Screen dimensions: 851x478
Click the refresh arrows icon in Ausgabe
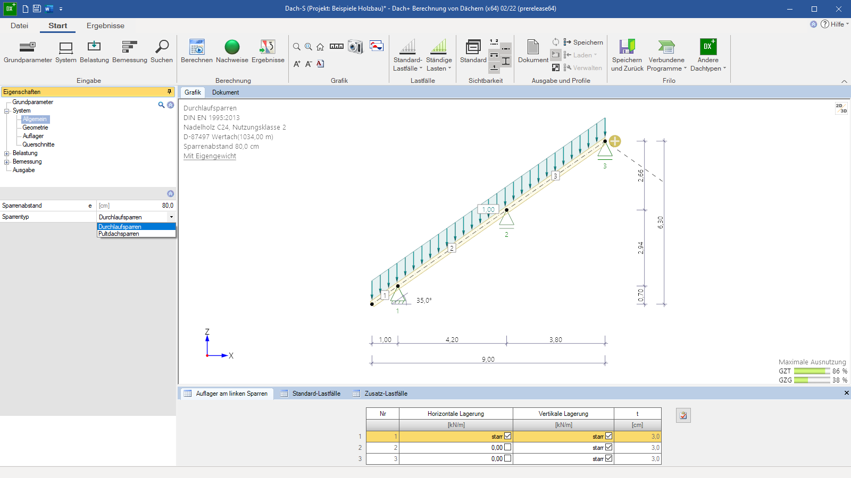pyautogui.click(x=556, y=42)
